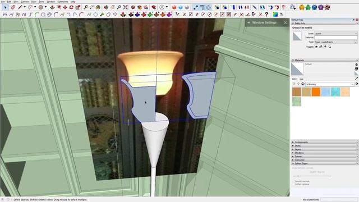Pick the Tape Measure tool
Image resolution: width=359 pixels, height=202 pixels.
tap(86, 7)
